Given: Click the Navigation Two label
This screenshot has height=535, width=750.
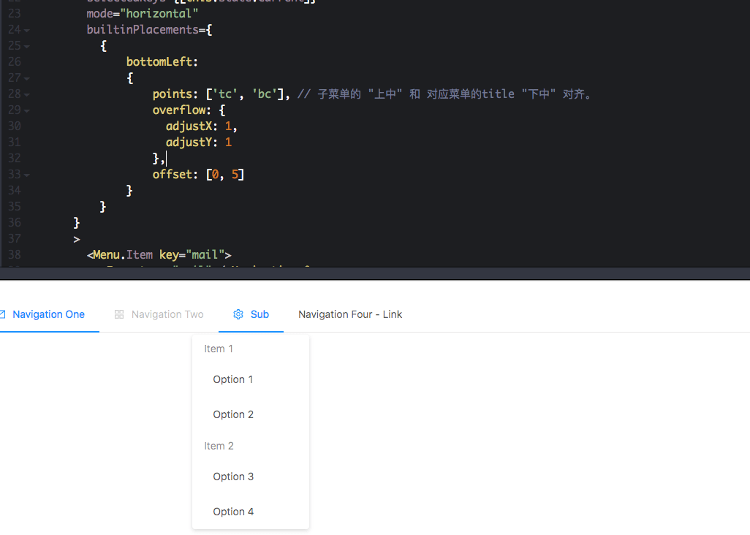Looking at the screenshot, I should [x=167, y=314].
